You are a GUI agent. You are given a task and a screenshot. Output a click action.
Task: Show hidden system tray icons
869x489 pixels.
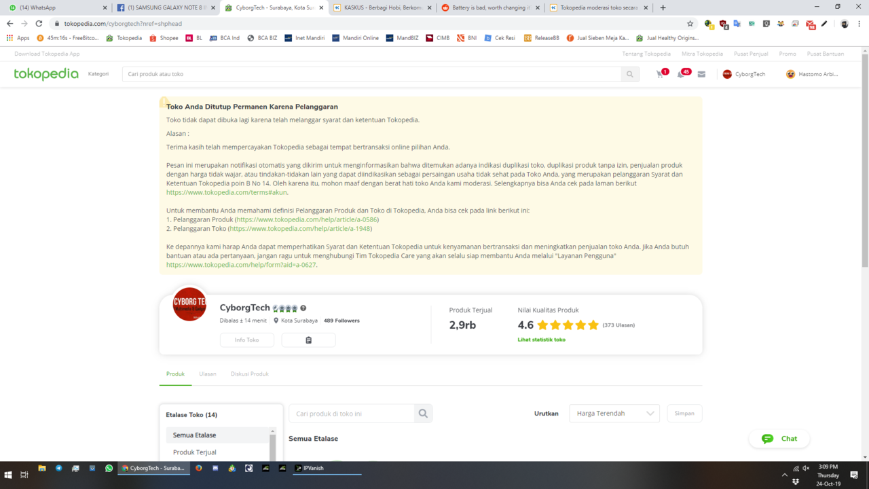[x=785, y=475]
